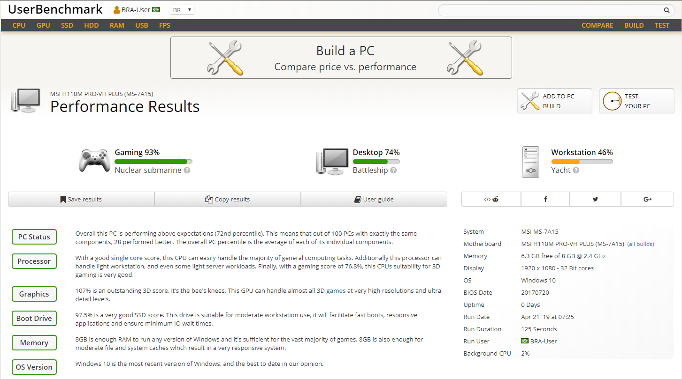The width and height of the screenshot is (682, 379).
Task: Click the Graphics button
Action: click(34, 294)
